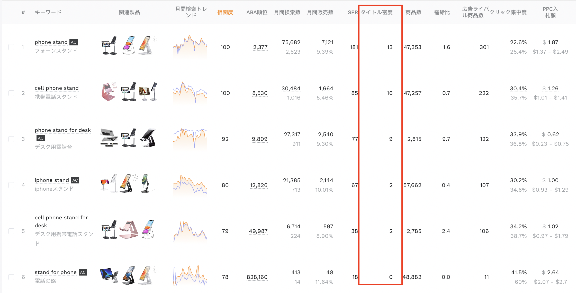Click the 商品数 column header
Viewport: 576px width, 293px height.
click(413, 12)
